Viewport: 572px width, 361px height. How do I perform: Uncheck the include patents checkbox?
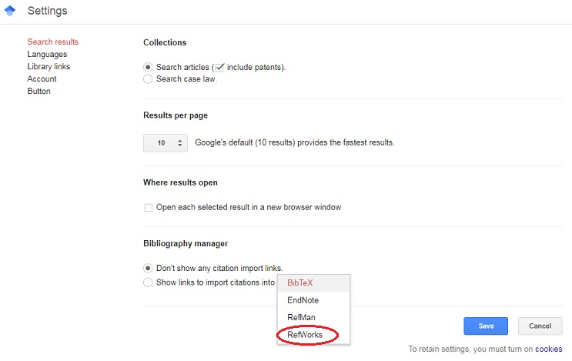(219, 68)
